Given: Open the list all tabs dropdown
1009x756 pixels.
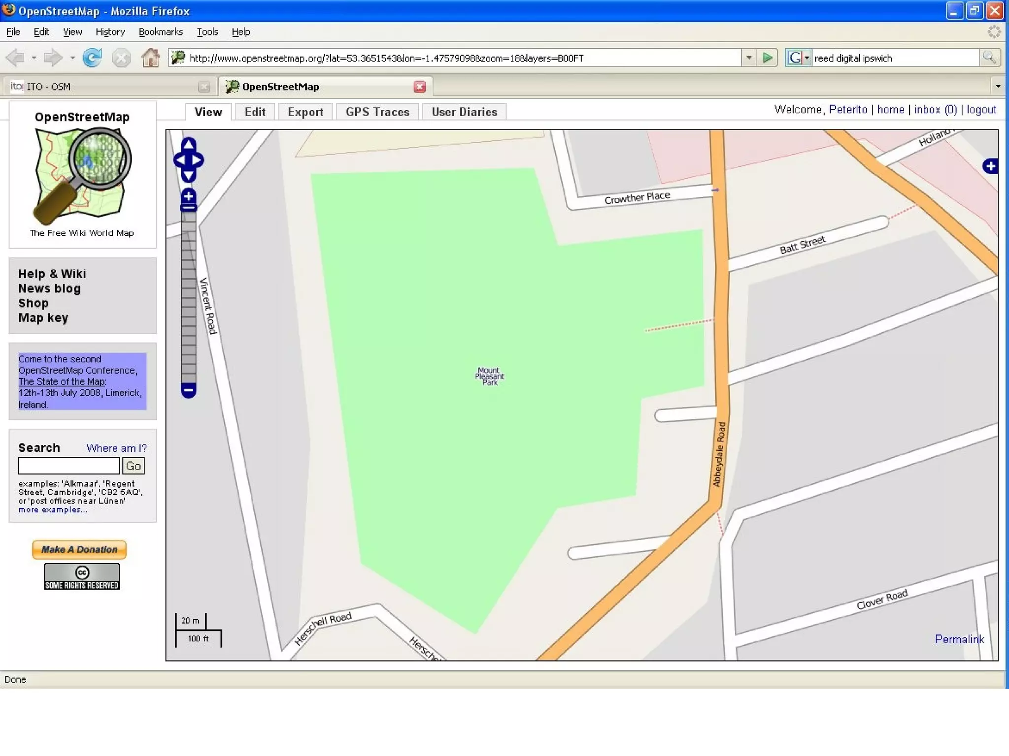Looking at the screenshot, I should [998, 87].
